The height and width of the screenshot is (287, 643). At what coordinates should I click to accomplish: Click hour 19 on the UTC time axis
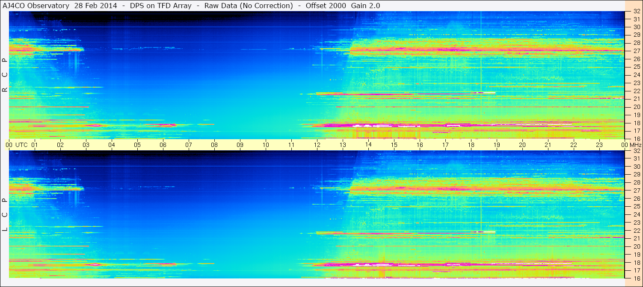pyautogui.click(x=497, y=145)
